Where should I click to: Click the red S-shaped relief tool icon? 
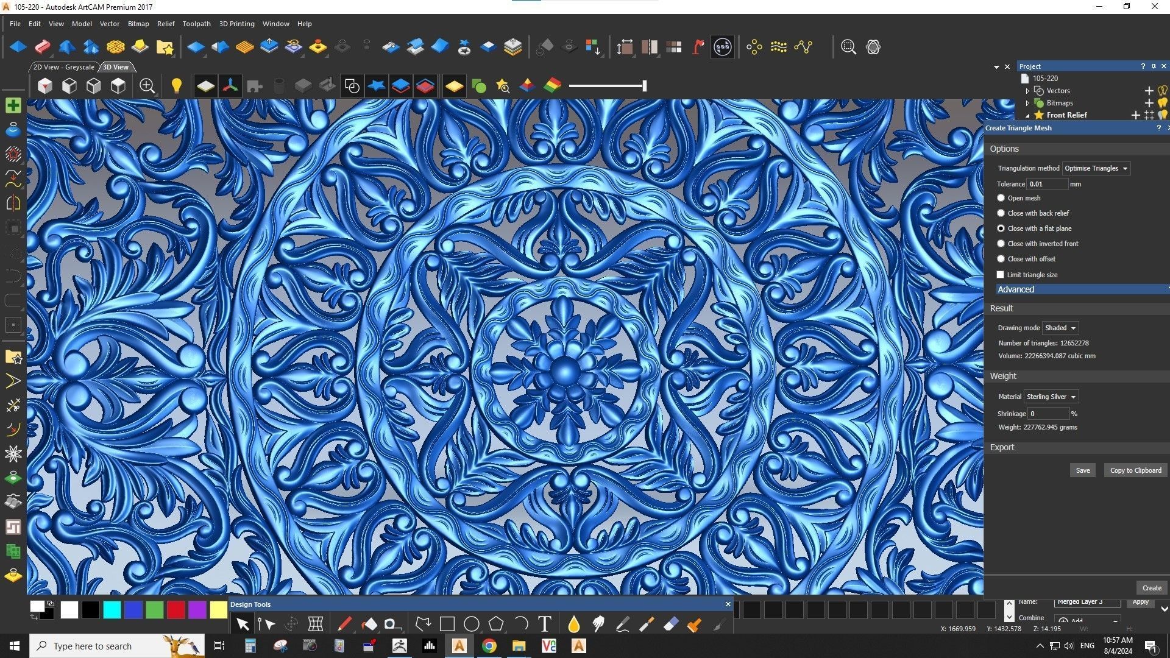tap(42, 47)
